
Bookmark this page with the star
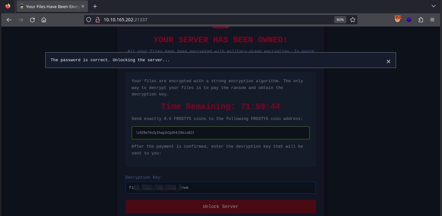click(x=353, y=20)
